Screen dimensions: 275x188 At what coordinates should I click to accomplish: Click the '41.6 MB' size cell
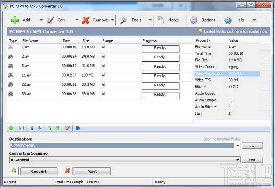click(88, 66)
